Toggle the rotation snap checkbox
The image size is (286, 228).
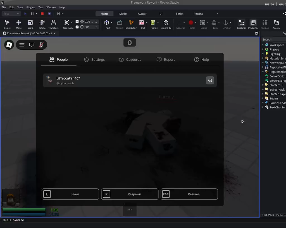pos(77,27)
